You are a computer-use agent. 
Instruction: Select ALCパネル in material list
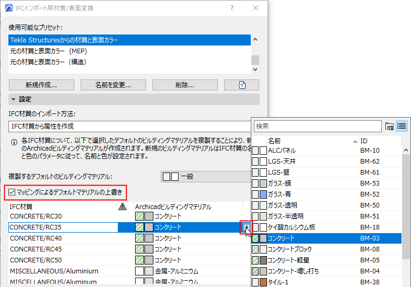(x=327, y=151)
